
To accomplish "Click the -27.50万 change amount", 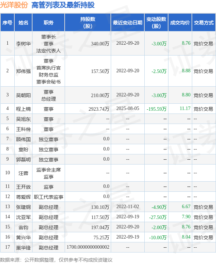I will [158, 217].
